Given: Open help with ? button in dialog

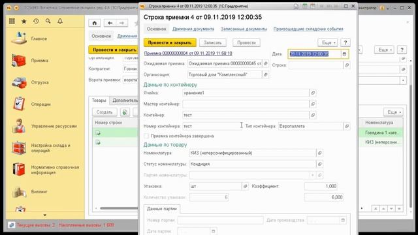Looking at the screenshot, I should tap(346, 42).
